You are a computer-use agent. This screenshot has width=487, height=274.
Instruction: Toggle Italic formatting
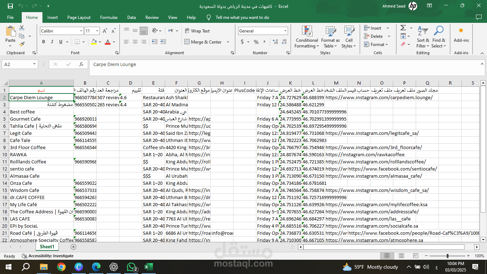pyautogui.click(x=53, y=42)
